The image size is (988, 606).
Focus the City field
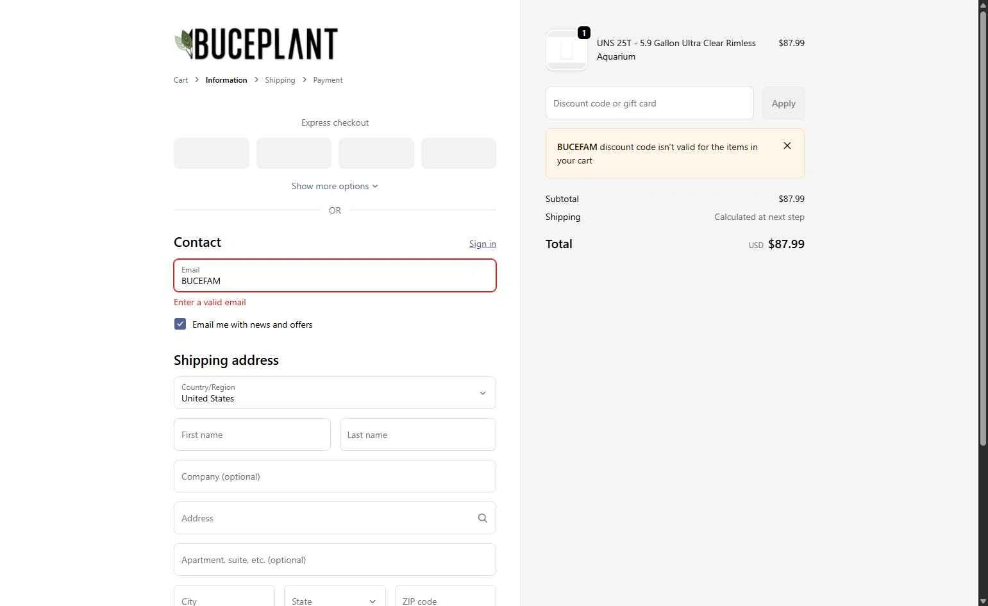tap(224, 596)
